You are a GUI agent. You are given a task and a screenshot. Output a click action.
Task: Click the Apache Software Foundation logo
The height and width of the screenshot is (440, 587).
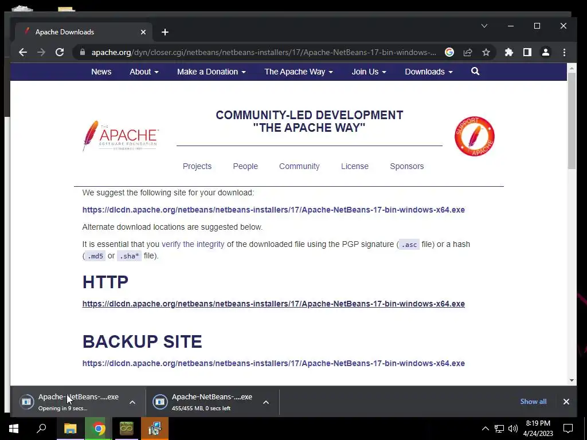pyautogui.click(x=120, y=136)
